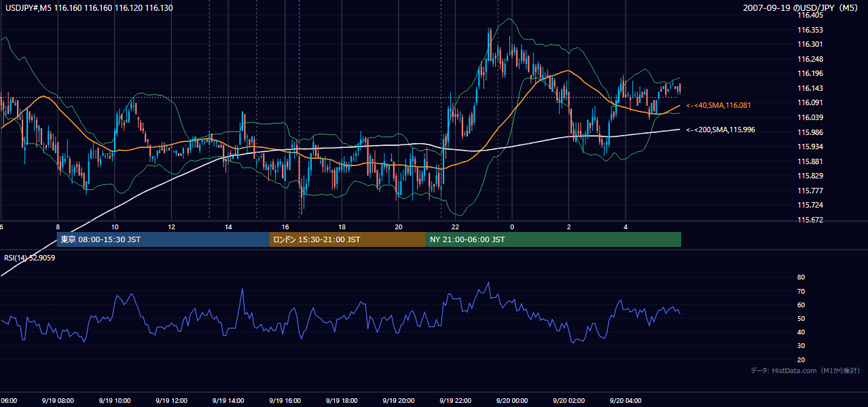Click bottom time label 9/20 00:00

point(512,401)
